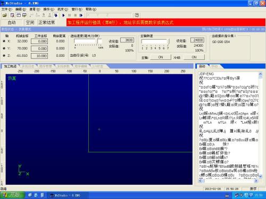Screen dimensions: 266x199
Task: Click the start play icon in toolbar
Action: click(x=63, y=15)
